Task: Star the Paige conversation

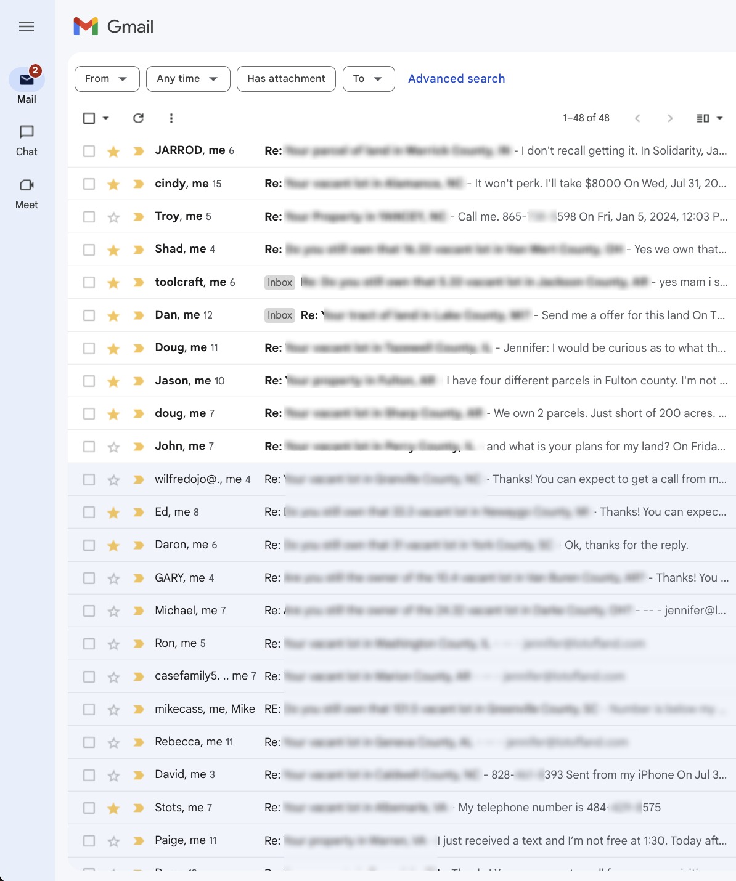Action: tap(113, 841)
